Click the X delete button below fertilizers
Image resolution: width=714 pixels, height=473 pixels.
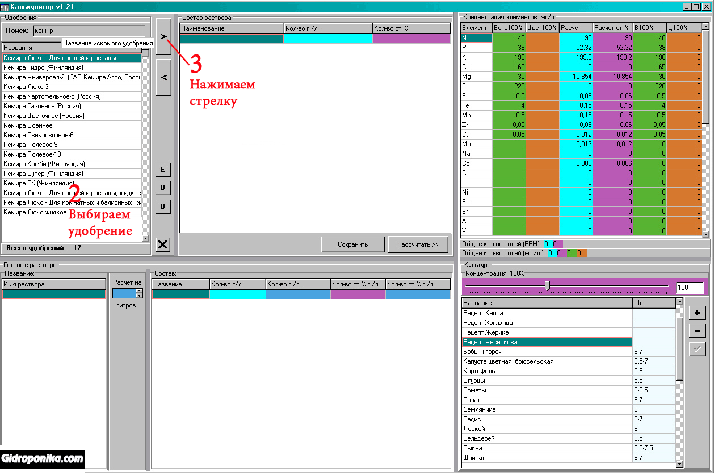click(163, 244)
